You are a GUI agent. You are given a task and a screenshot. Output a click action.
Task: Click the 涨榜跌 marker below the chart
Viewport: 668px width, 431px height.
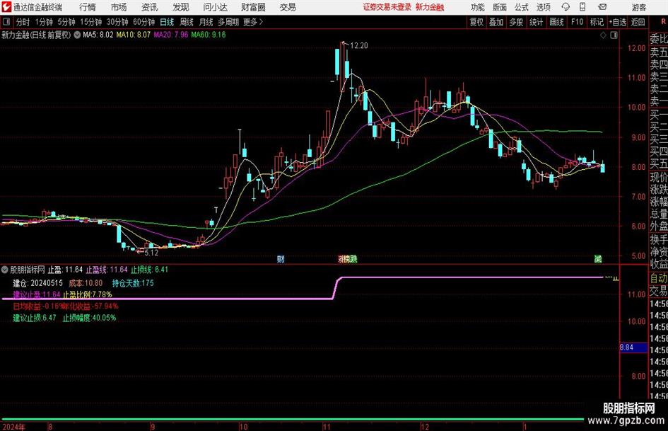pyautogui.click(x=348, y=258)
